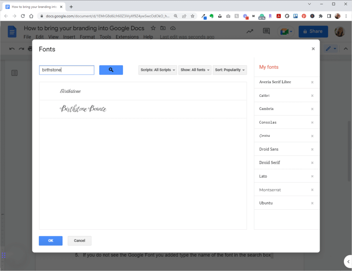Open the Format menu

tap(87, 37)
